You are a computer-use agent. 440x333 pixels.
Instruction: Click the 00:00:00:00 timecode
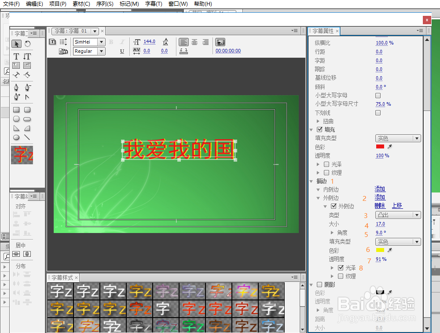228,51
